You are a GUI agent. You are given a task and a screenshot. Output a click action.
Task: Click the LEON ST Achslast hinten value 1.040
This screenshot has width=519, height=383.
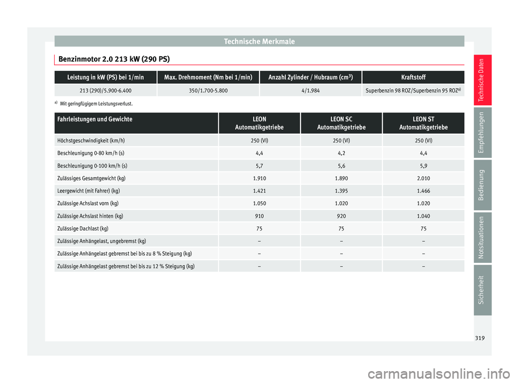(x=423, y=216)
